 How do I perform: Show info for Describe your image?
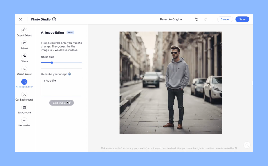pos(70,74)
